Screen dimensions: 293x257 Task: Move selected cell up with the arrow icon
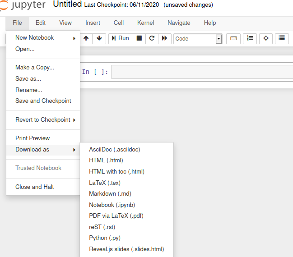(86, 38)
